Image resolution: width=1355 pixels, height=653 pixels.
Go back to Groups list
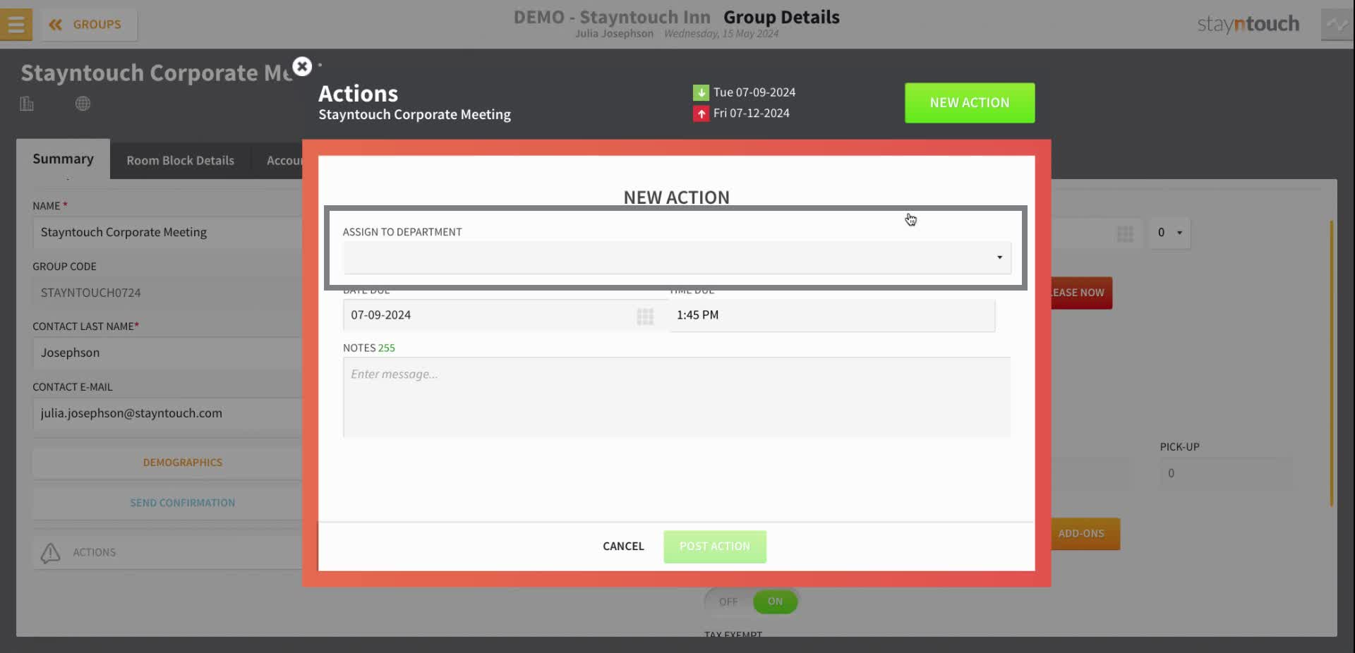[x=89, y=25]
